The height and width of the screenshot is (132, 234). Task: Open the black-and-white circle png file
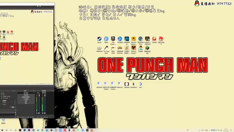(x=127, y=85)
